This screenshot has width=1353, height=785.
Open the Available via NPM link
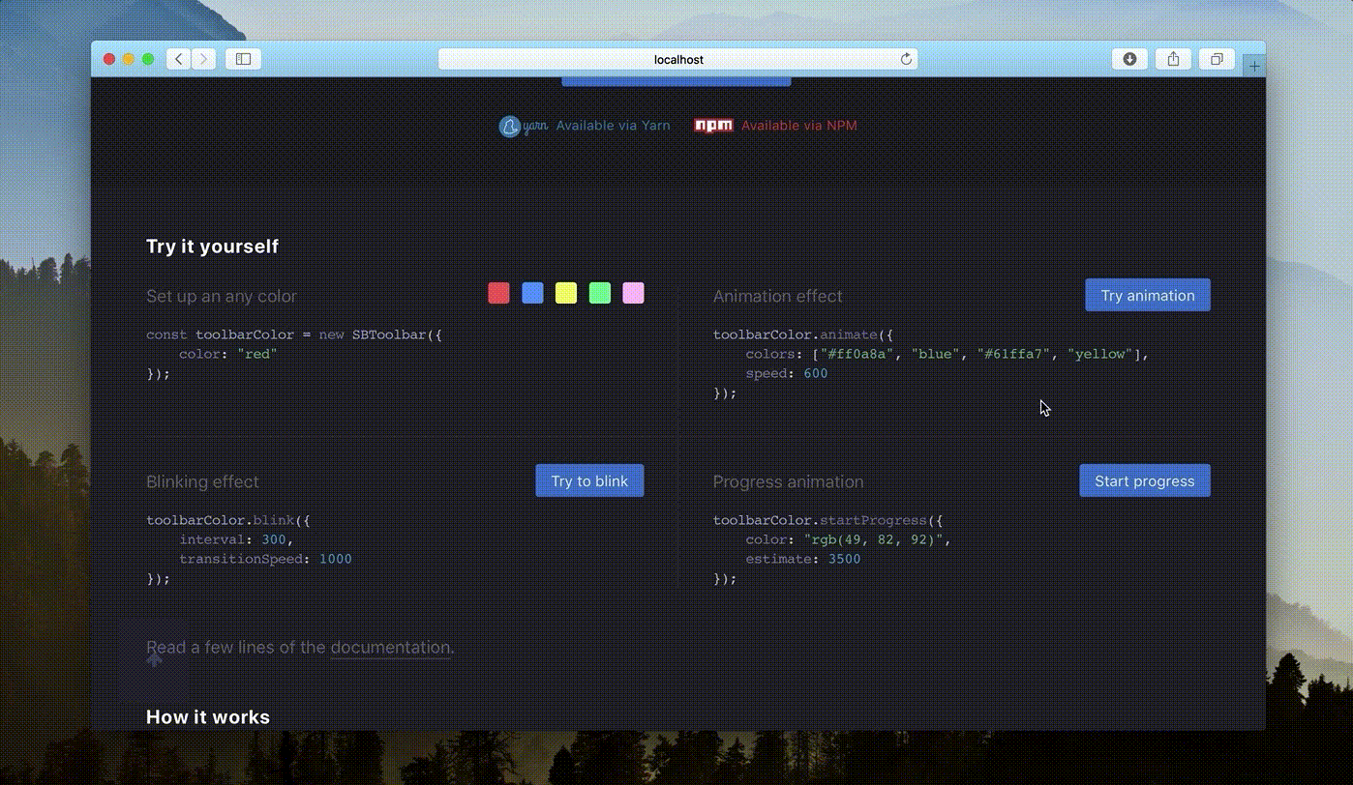tap(799, 126)
